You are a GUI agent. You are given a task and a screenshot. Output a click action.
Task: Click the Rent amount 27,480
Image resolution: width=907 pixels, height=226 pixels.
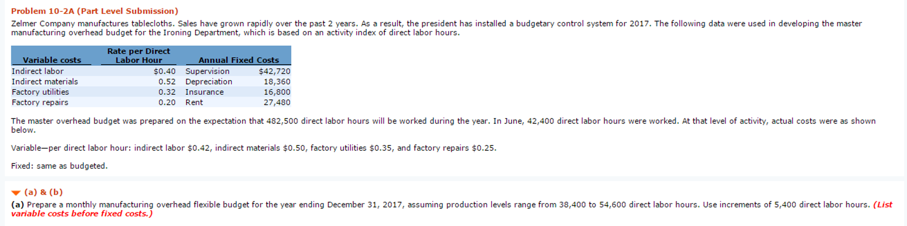tap(277, 102)
